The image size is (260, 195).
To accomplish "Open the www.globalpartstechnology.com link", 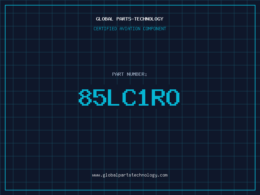I will point(130,175).
